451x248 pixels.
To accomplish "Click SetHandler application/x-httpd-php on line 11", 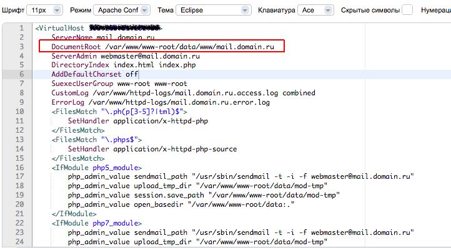I will click(138, 121).
